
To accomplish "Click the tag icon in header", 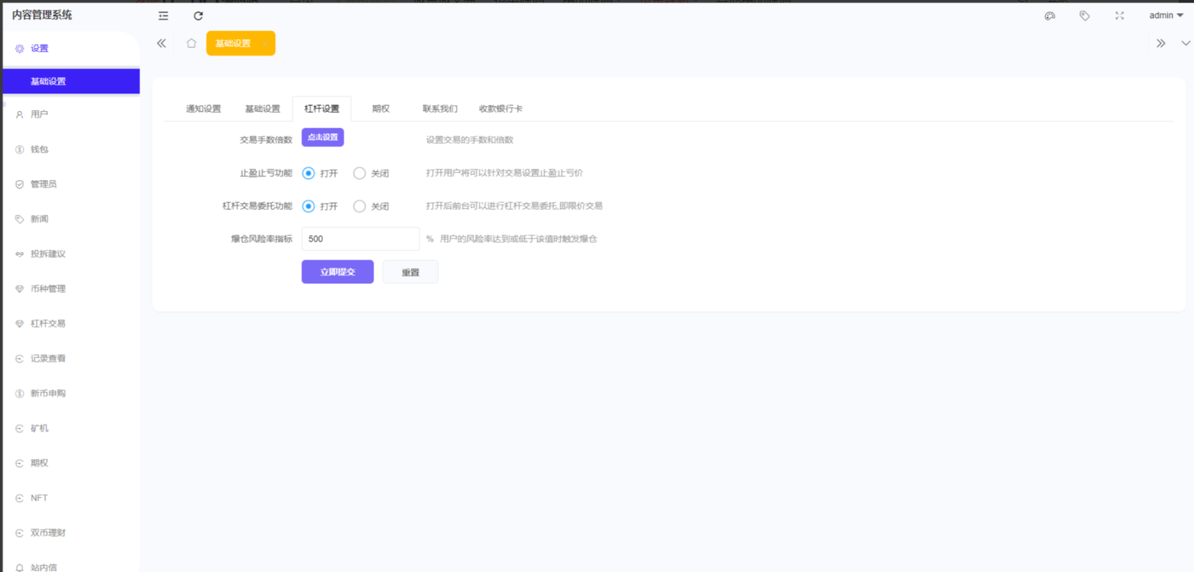I will (1084, 16).
